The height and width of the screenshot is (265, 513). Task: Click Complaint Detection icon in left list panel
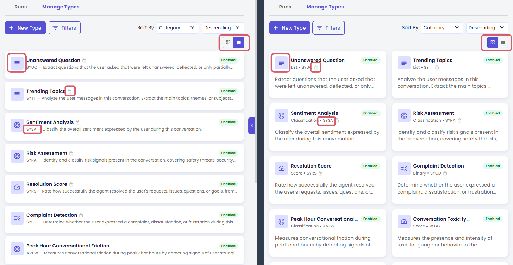click(17, 218)
